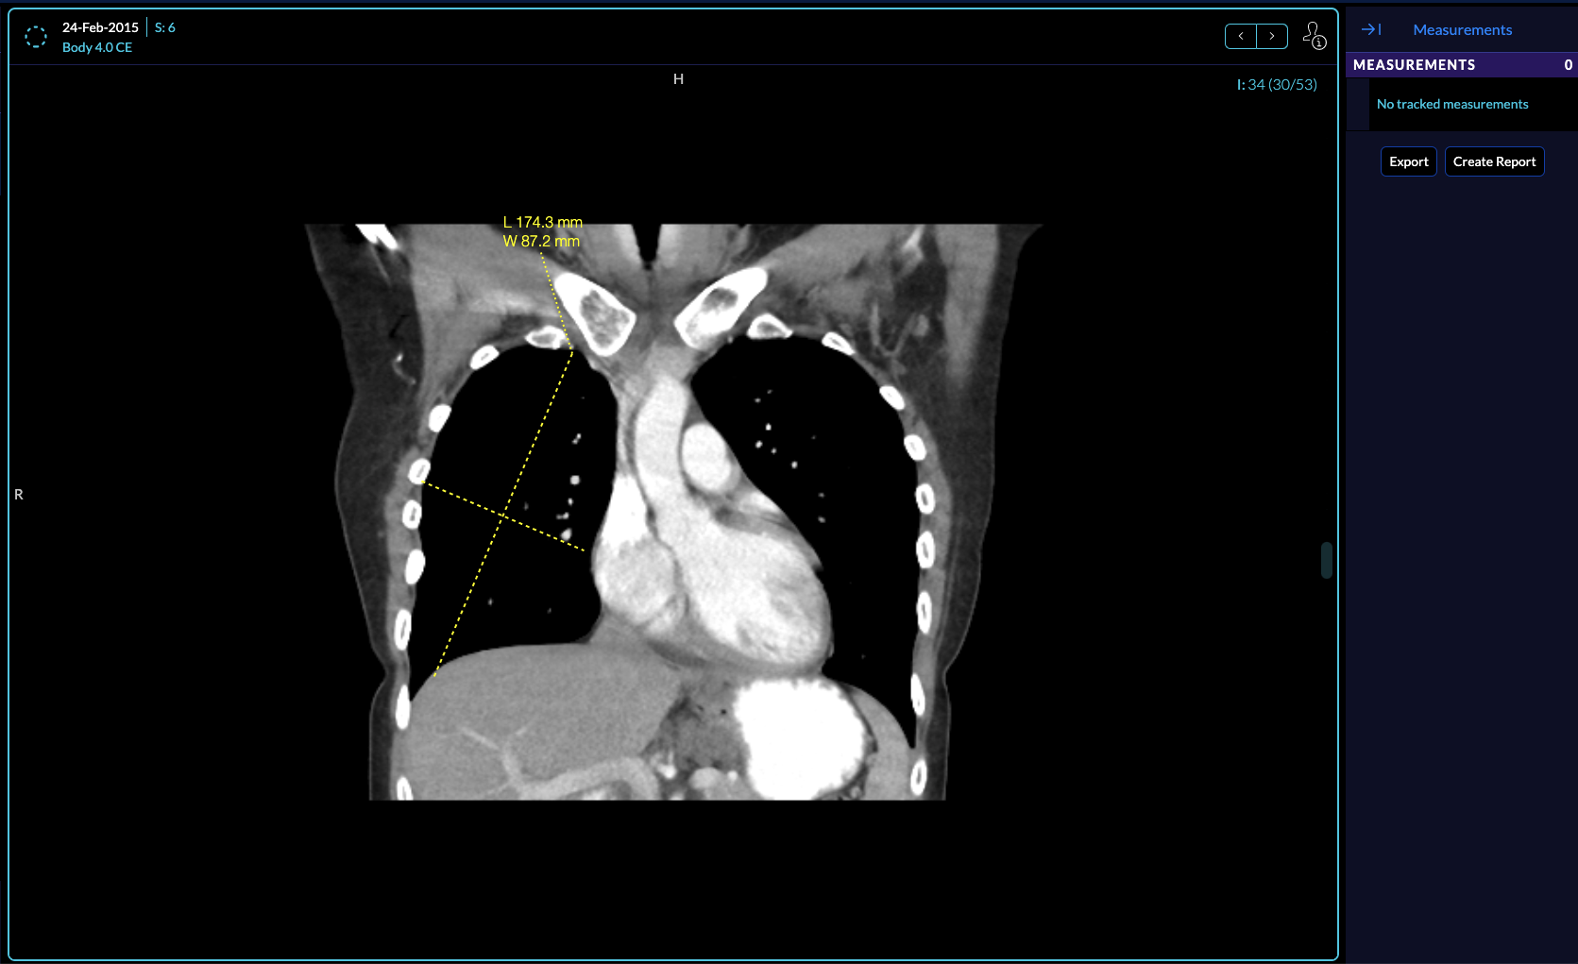Select the Measurements panel tab label
1578x964 pixels.
point(1462,30)
